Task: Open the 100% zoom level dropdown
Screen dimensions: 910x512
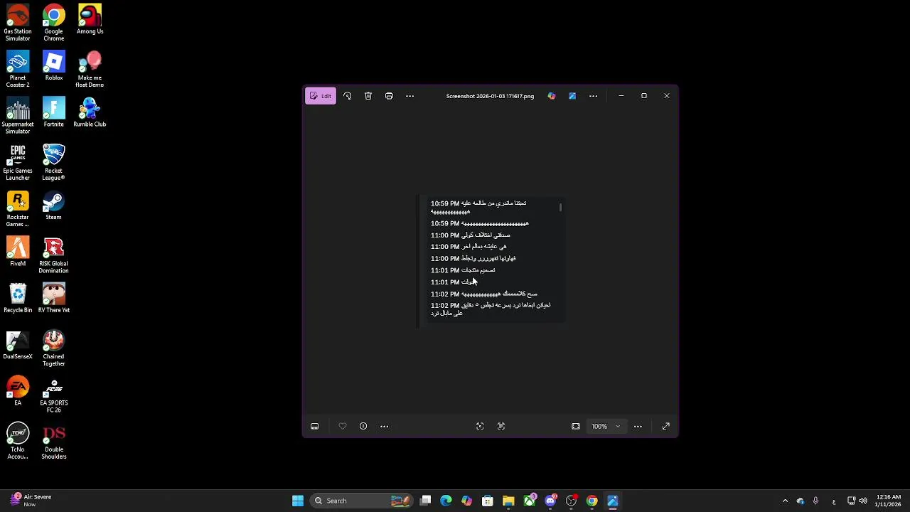Action: tap(606, 426)
